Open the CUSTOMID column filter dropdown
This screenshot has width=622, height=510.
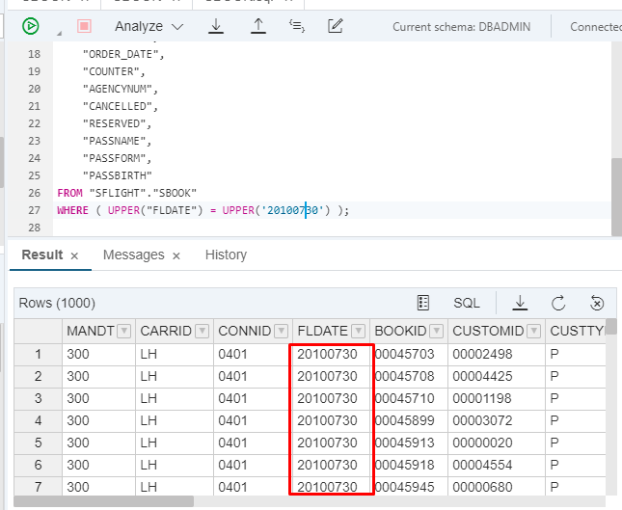(534, 331)
